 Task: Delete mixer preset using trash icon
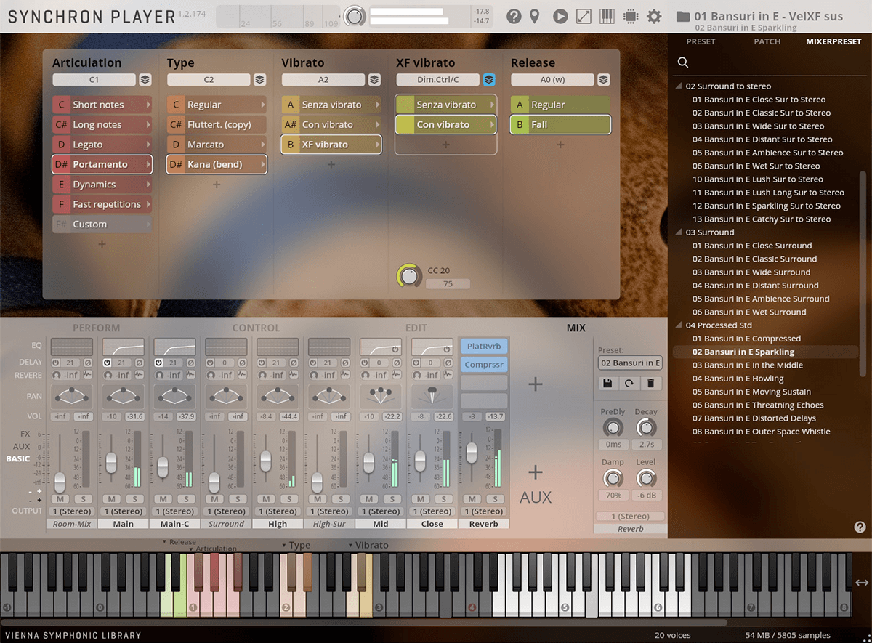650,383
